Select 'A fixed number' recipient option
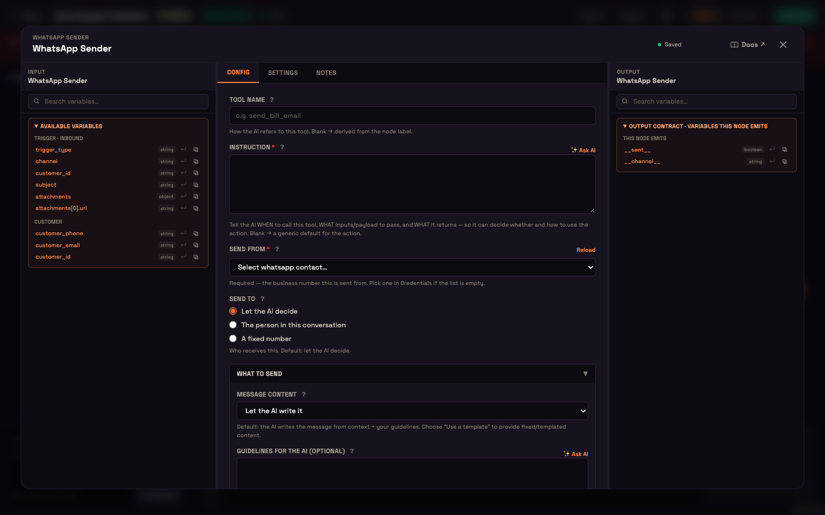 click(x=233, y=339)
